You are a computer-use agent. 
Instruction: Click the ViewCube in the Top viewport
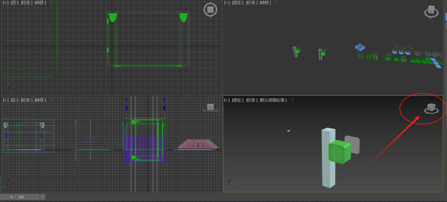click(x=210, y=9)
